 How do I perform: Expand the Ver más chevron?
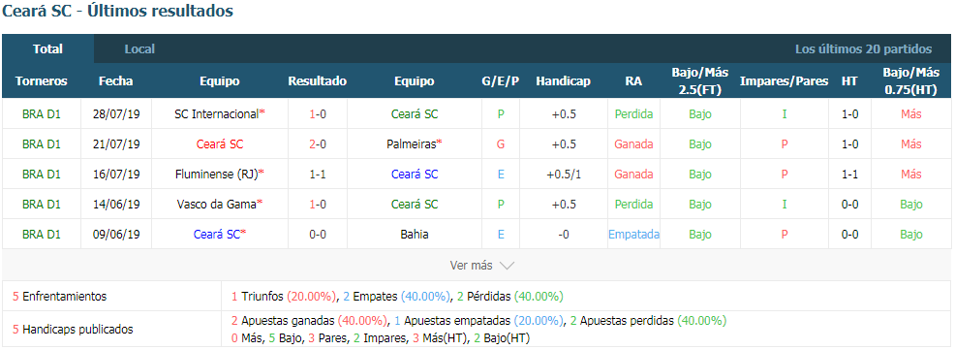pos(508,266)
